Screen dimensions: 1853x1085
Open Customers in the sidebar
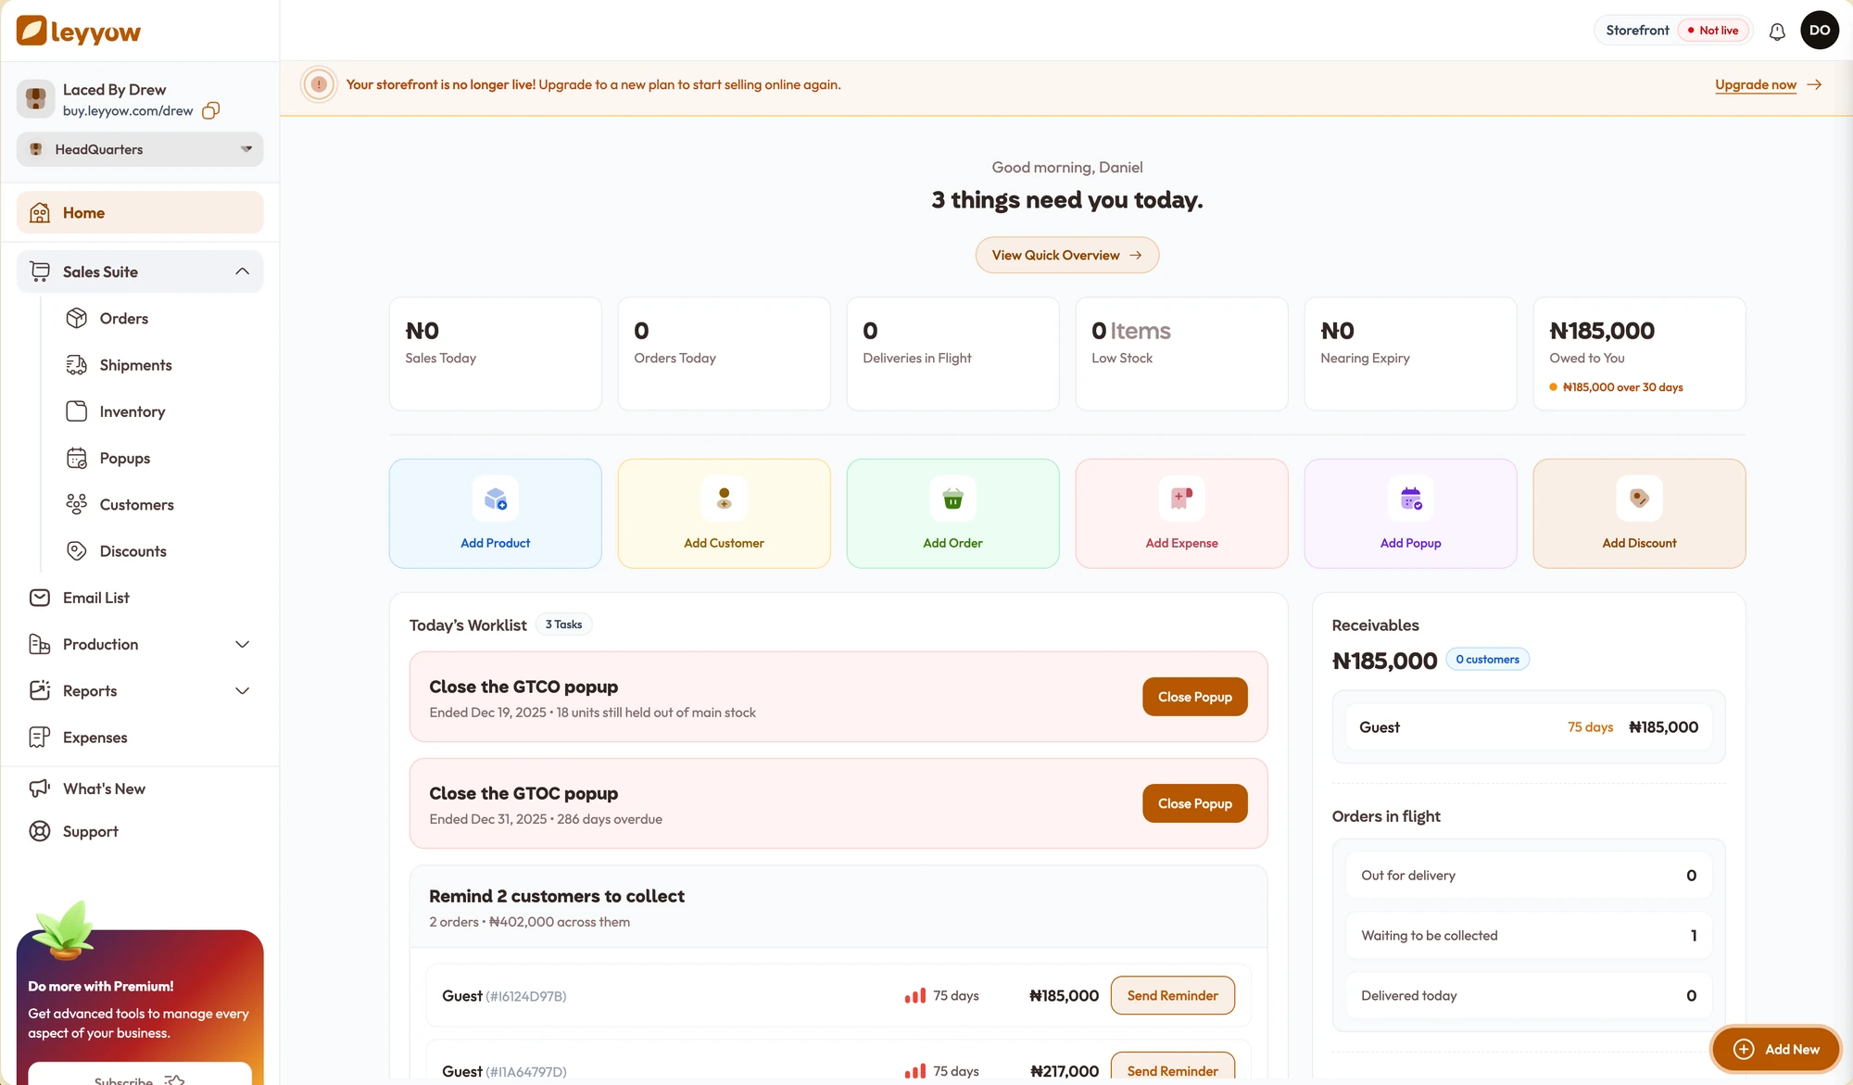click(136, 504)
